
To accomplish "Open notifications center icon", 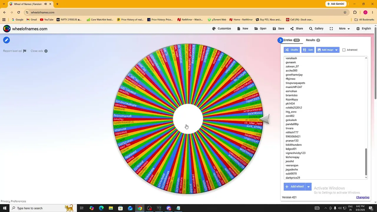I will pyautogui.click(x=371, y=208).
